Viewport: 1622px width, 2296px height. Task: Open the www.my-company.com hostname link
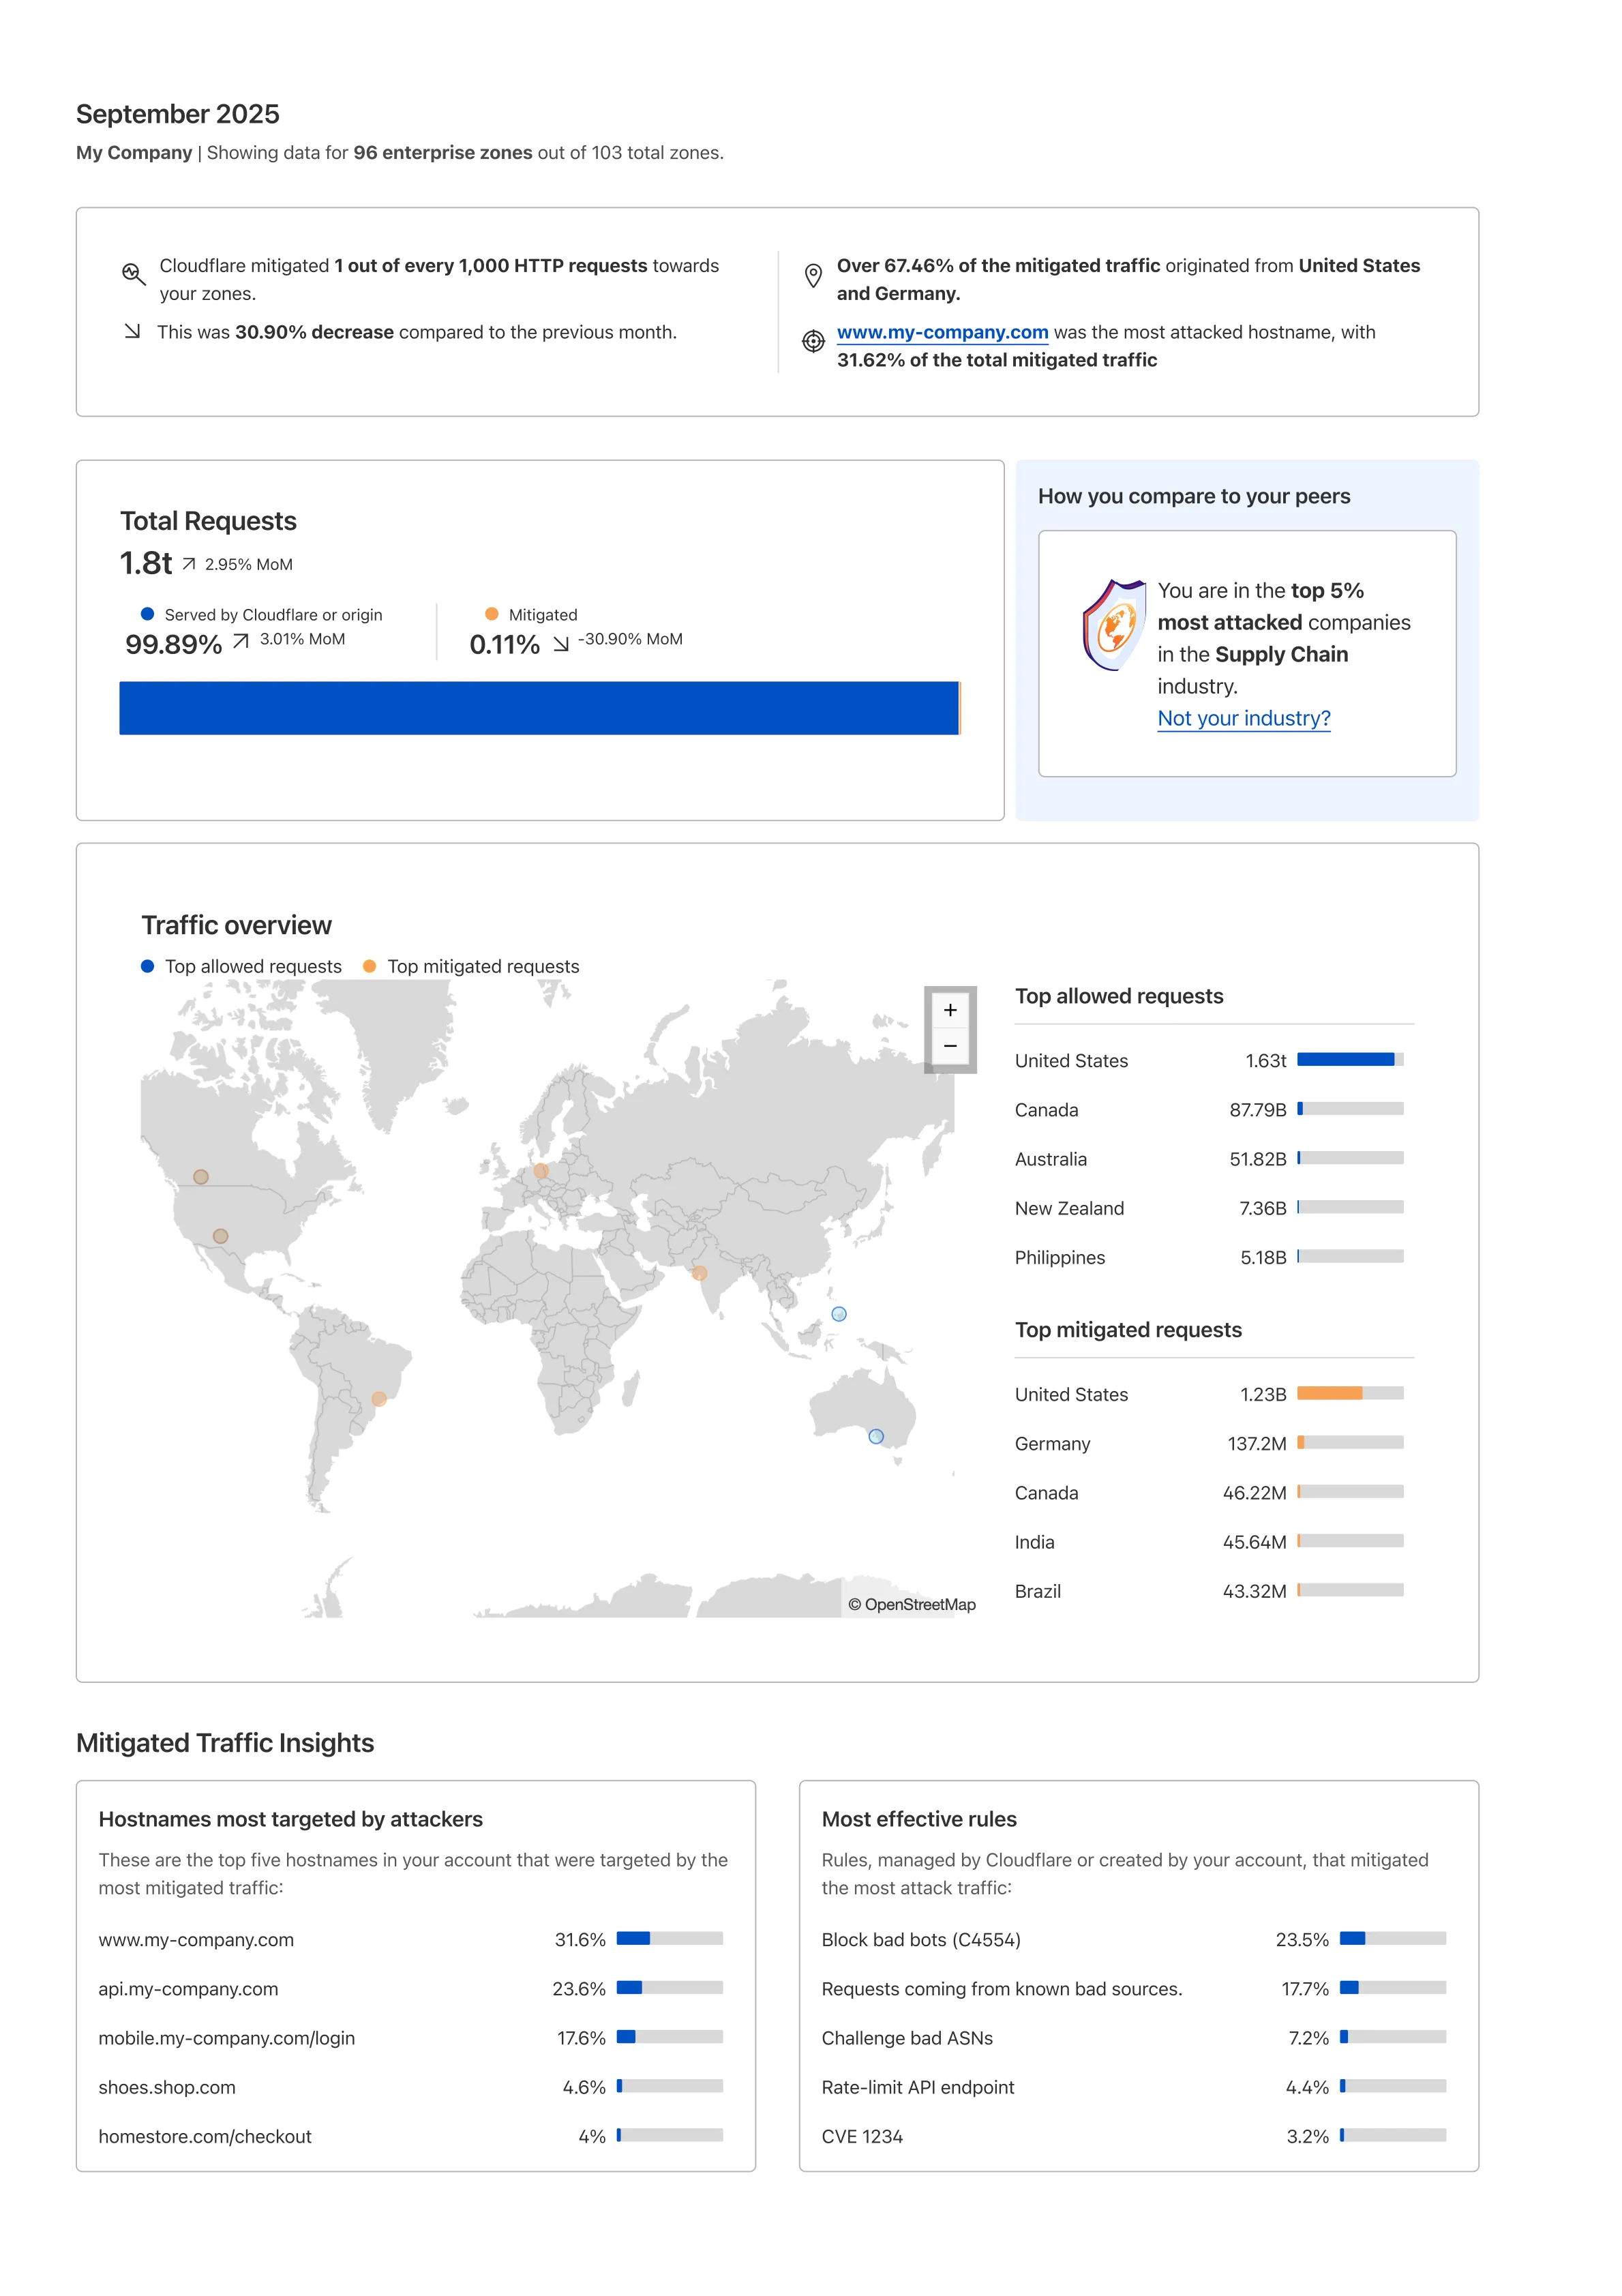(941, 332)
